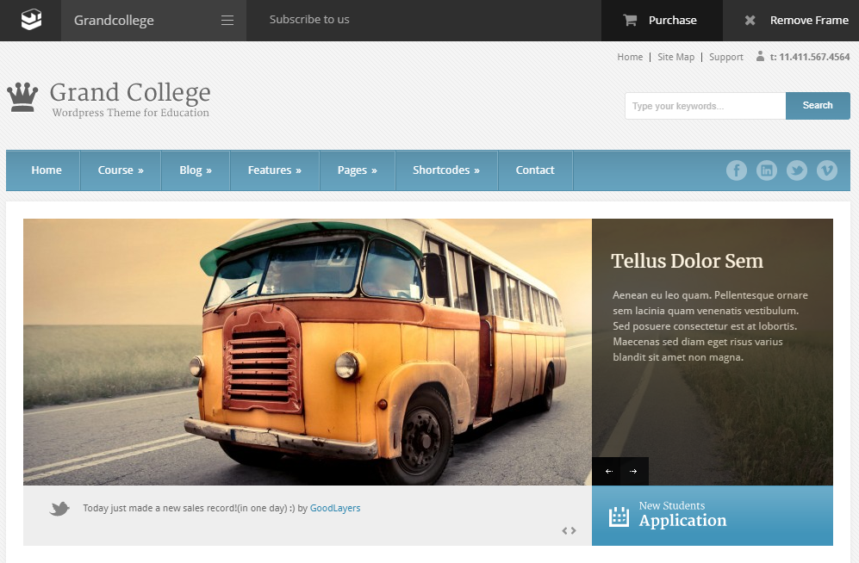Expand the Shortcodes menu
Viewport: 859px width, 563px height.
[446, 170]
